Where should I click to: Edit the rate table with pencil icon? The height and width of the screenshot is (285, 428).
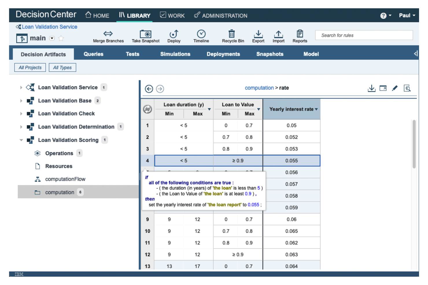(395, 88)
